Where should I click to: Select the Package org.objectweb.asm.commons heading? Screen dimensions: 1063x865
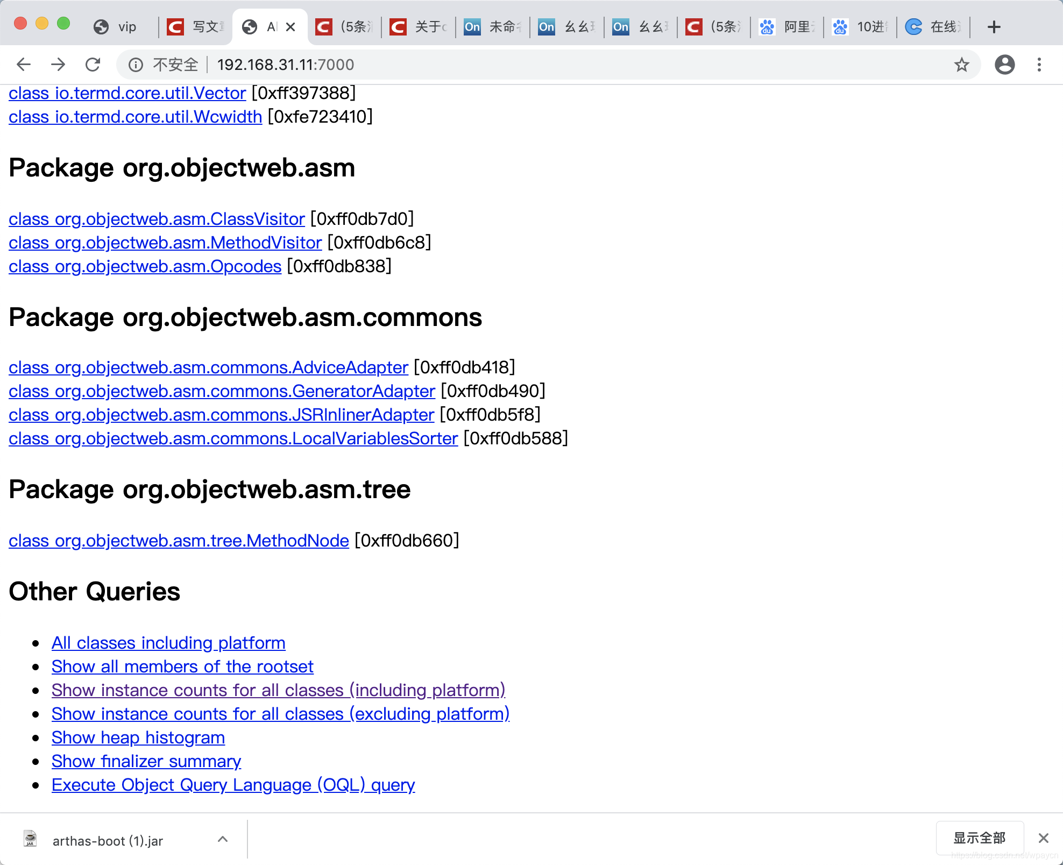[x=245, y=317]
